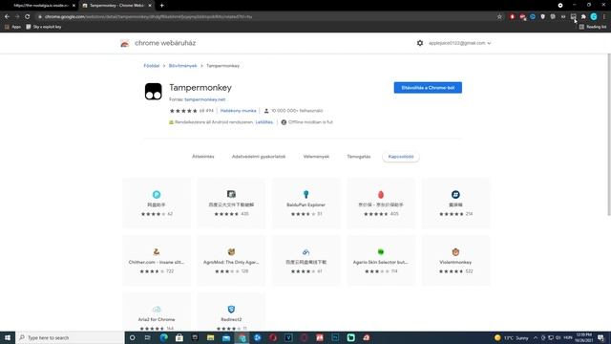Go forward with the browser forward arrow
611x344 pixels.
point(17,17)
